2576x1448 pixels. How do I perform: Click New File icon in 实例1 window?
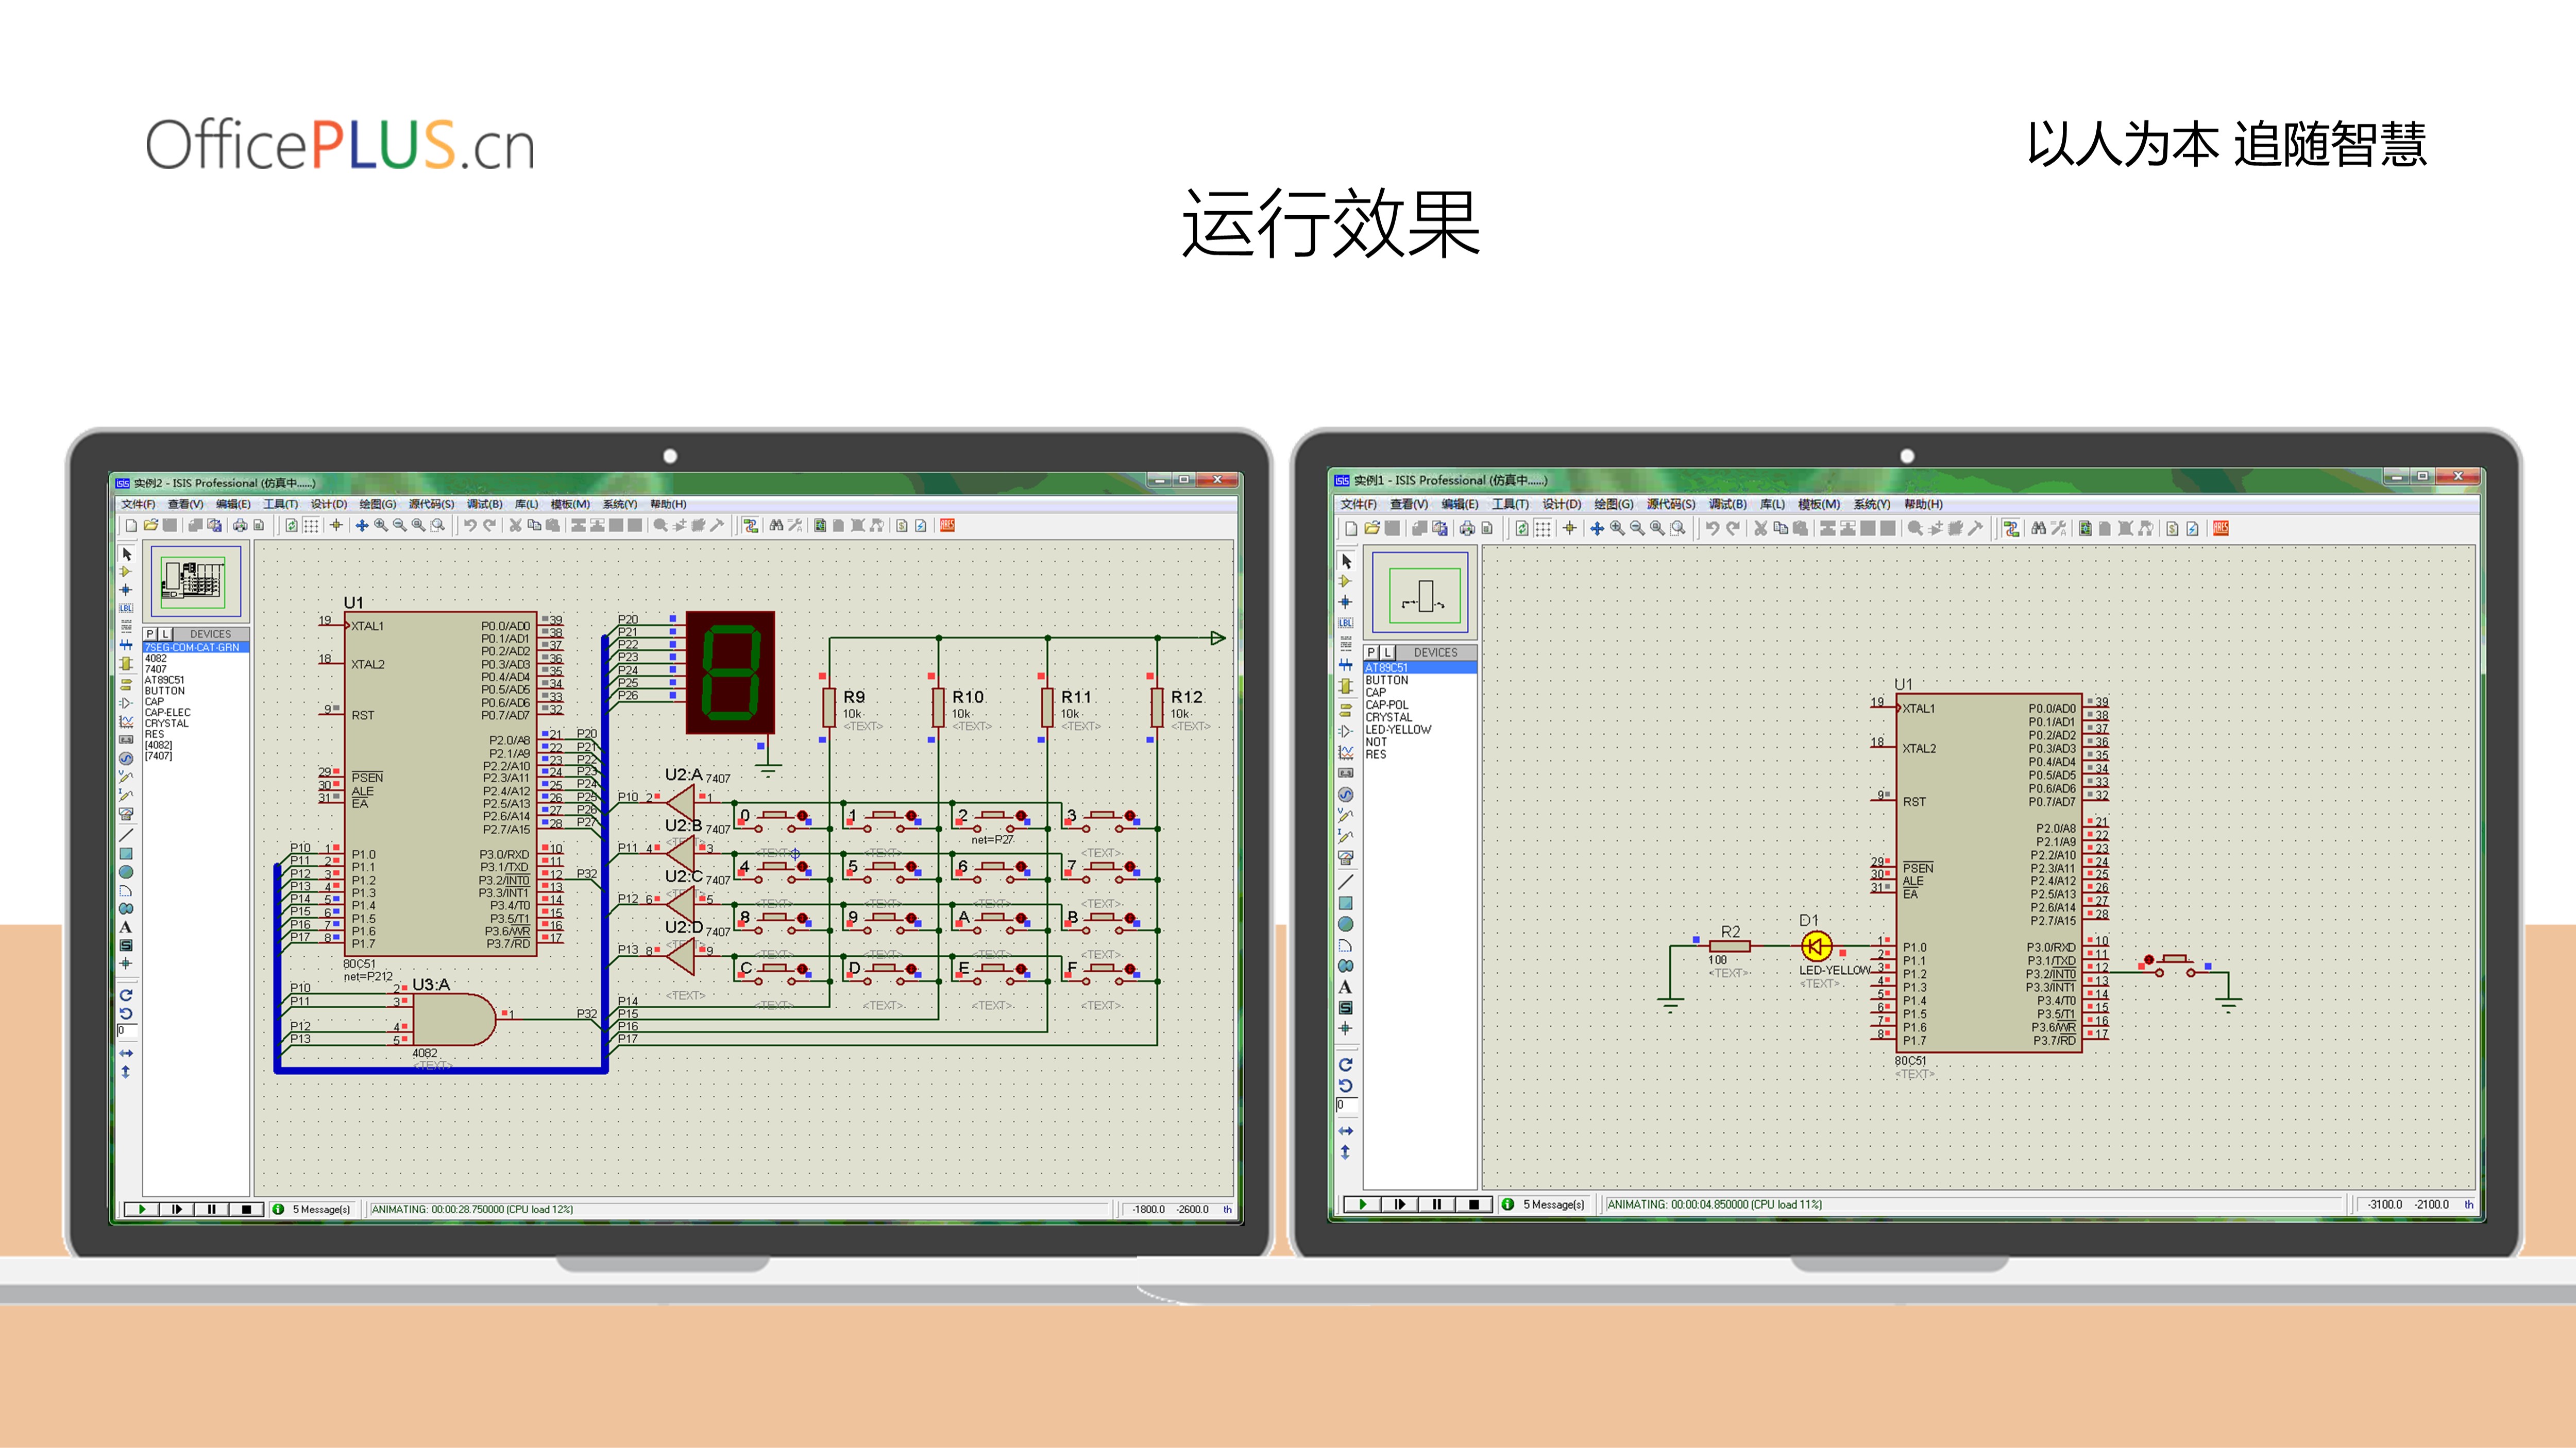(1351, 528)
